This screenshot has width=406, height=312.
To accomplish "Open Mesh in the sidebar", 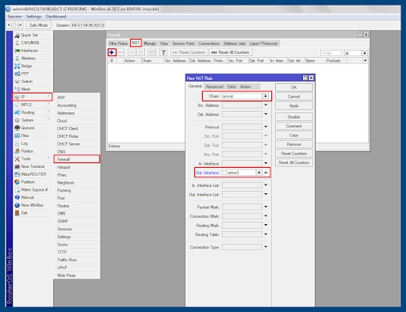I will tap(25, 89).
